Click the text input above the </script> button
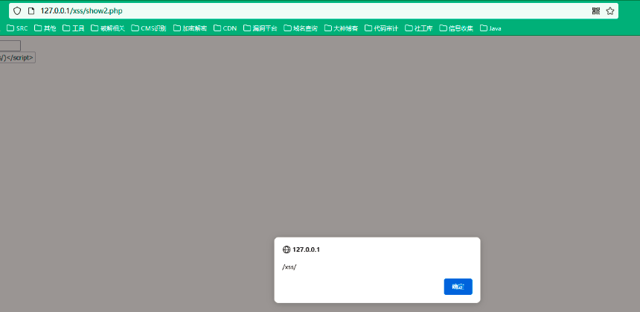This screenshot has height=312, width=640. pos(10,45)
